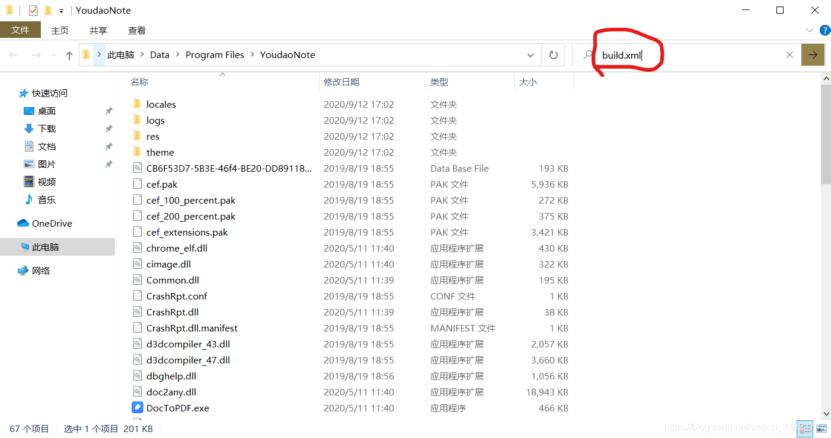
Task: Select the logs folder icon
Action: [137, 120]
